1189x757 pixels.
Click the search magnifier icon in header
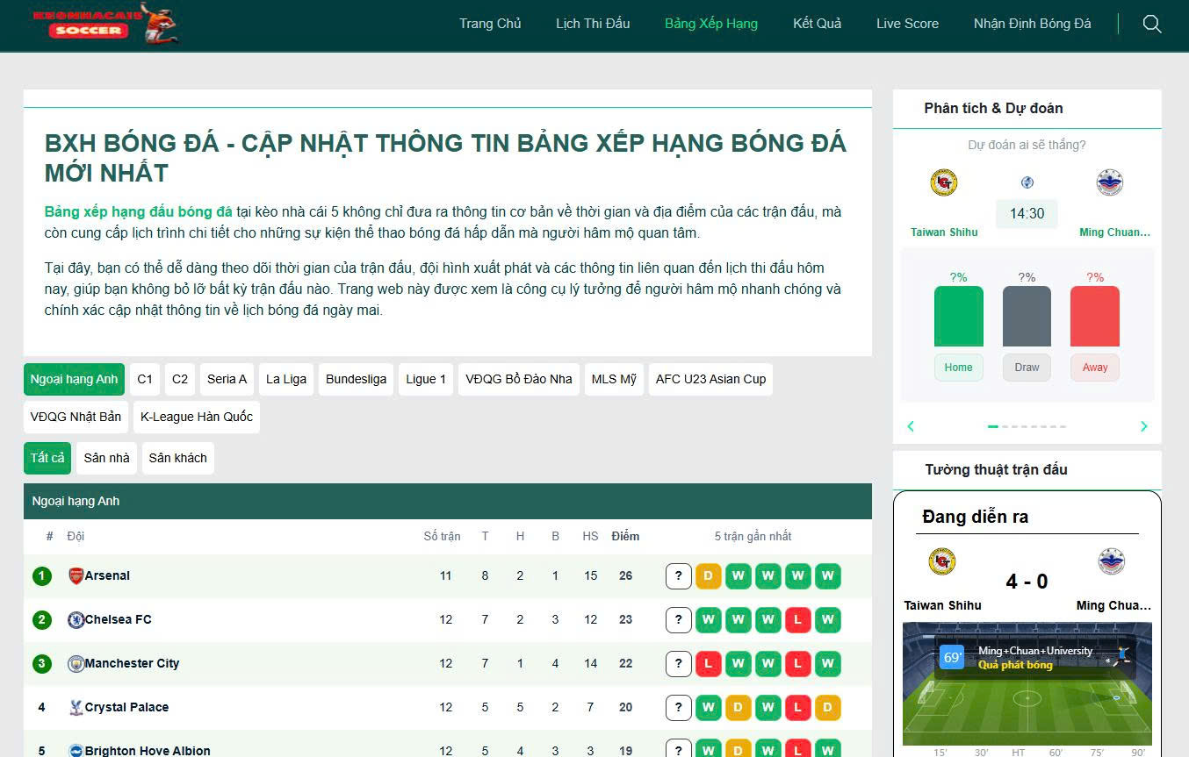1151,24
